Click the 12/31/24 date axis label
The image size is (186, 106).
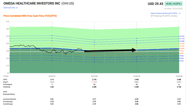(x=179, y=76)
